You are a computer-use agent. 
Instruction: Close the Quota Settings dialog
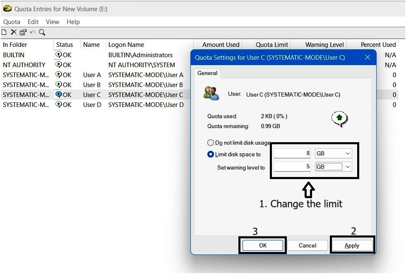coord(368,57)
